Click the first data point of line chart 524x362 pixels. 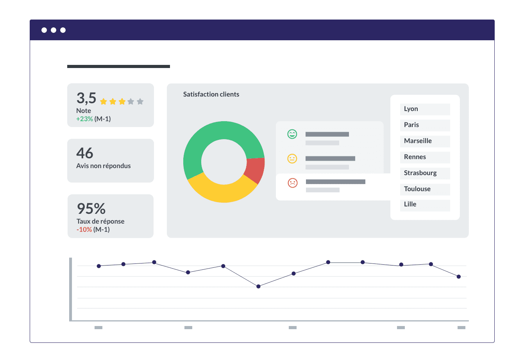point(99,266)
